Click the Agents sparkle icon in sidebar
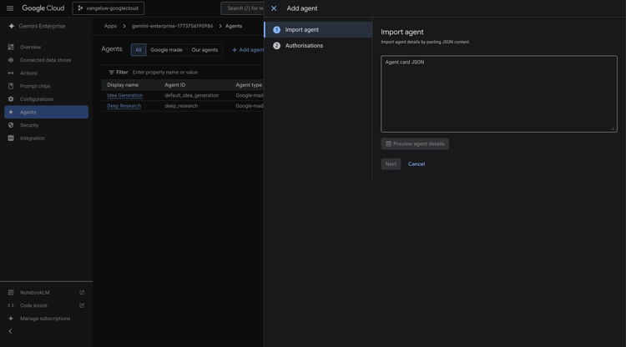The width and height of the screenshot is (626, 347). click(11, 112)
